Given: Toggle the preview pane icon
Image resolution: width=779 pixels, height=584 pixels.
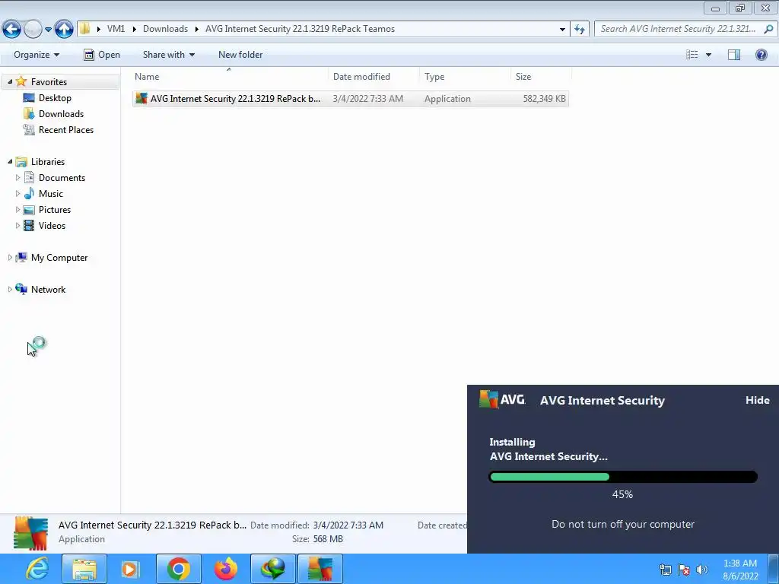Looking at the screenshot, I should pyautogui.click(x=734, y=55).
